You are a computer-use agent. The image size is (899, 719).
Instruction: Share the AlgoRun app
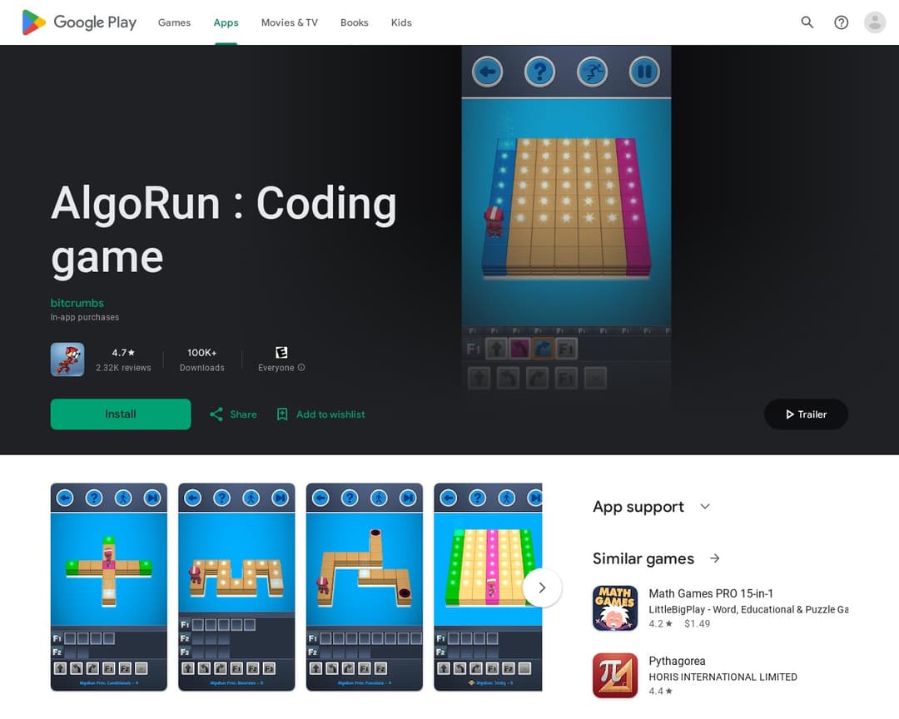point(233,414)
